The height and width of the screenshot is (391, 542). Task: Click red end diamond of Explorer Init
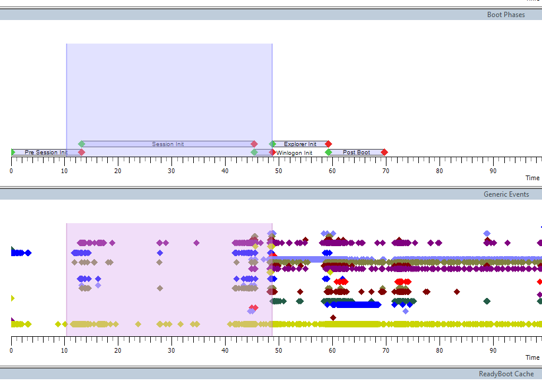pos(328,144)
